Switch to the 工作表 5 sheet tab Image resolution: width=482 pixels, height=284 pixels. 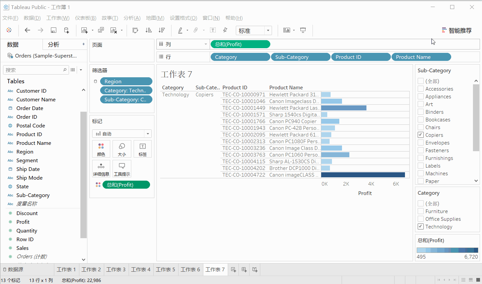point(165,269)
